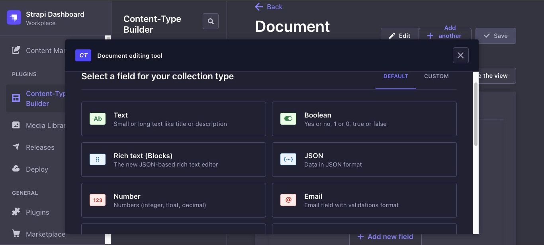Screen dimensions: 544x245
Task: Click the Content-Type Builder panel heading
Action: coord(152,24)
